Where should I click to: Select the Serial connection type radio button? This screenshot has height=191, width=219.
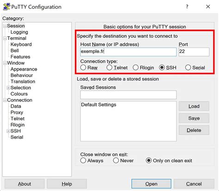(188, 67)
